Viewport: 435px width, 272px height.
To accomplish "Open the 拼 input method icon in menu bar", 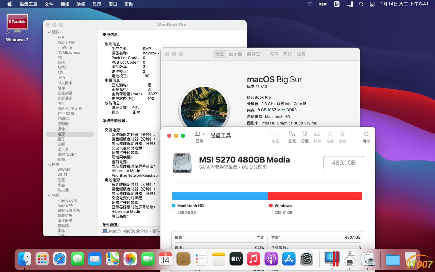I will [x=337, y=4].
